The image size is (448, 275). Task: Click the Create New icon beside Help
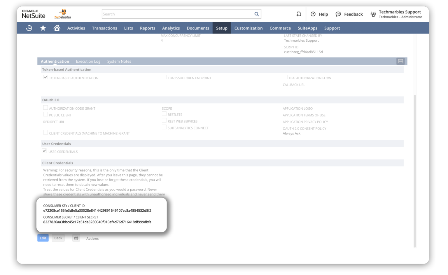(x=299, y=14)
